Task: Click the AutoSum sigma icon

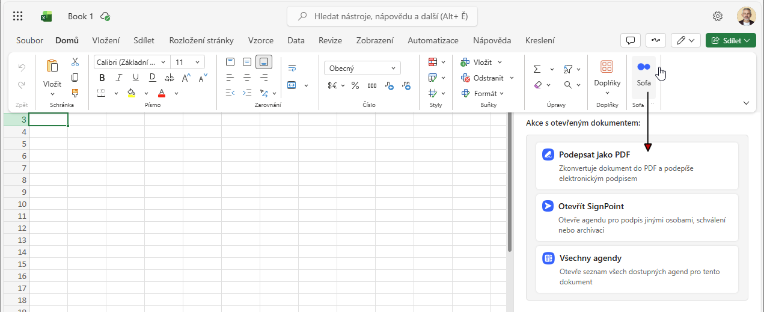Action: pos(537,69)
